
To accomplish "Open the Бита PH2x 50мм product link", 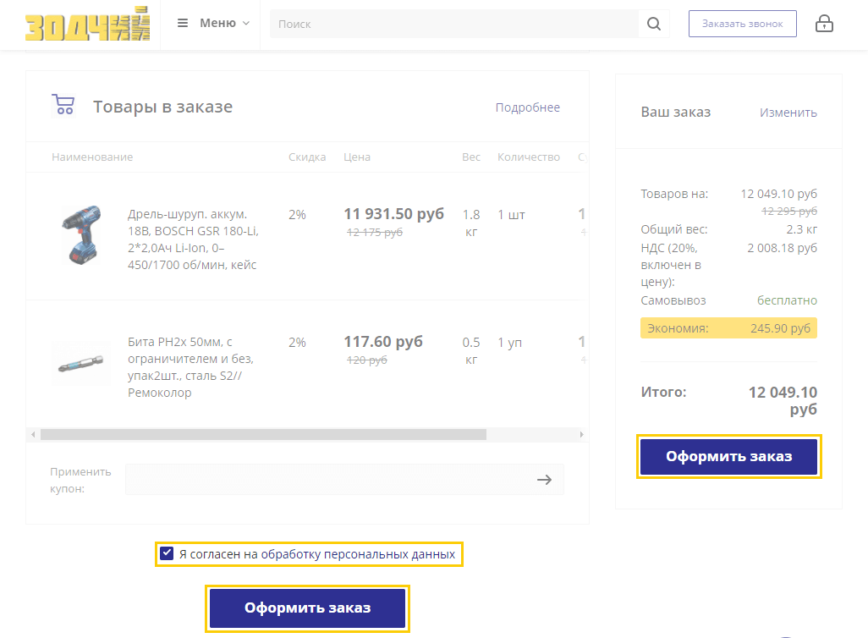I will click(x=190, y=367).
